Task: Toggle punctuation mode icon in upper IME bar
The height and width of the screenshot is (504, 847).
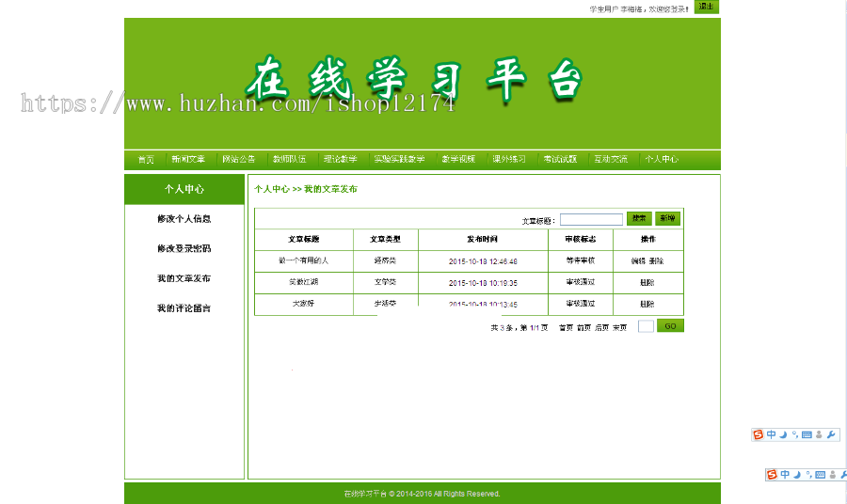Action: 794,434
